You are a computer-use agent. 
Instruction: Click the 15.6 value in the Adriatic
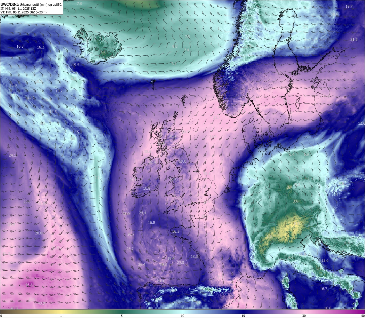pyautogui.click(x=325, y=261)
